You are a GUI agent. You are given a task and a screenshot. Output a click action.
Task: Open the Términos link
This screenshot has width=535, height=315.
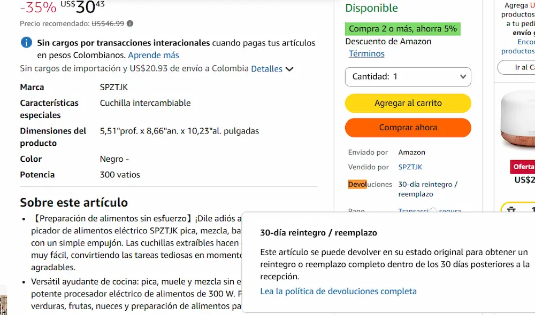pyautogui.click(x=366, y=54)
